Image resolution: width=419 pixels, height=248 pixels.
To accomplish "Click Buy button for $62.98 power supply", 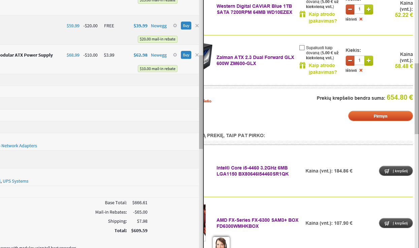I will [186, 55].
